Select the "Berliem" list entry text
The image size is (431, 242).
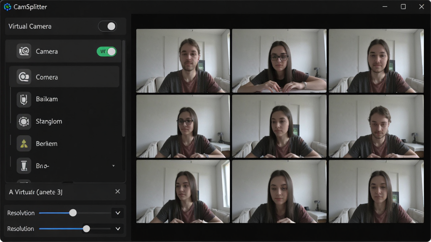[46, 144]
